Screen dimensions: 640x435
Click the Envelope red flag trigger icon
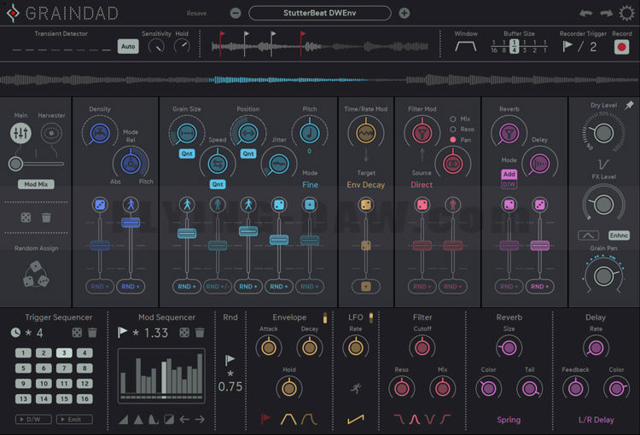click(265, 419)
